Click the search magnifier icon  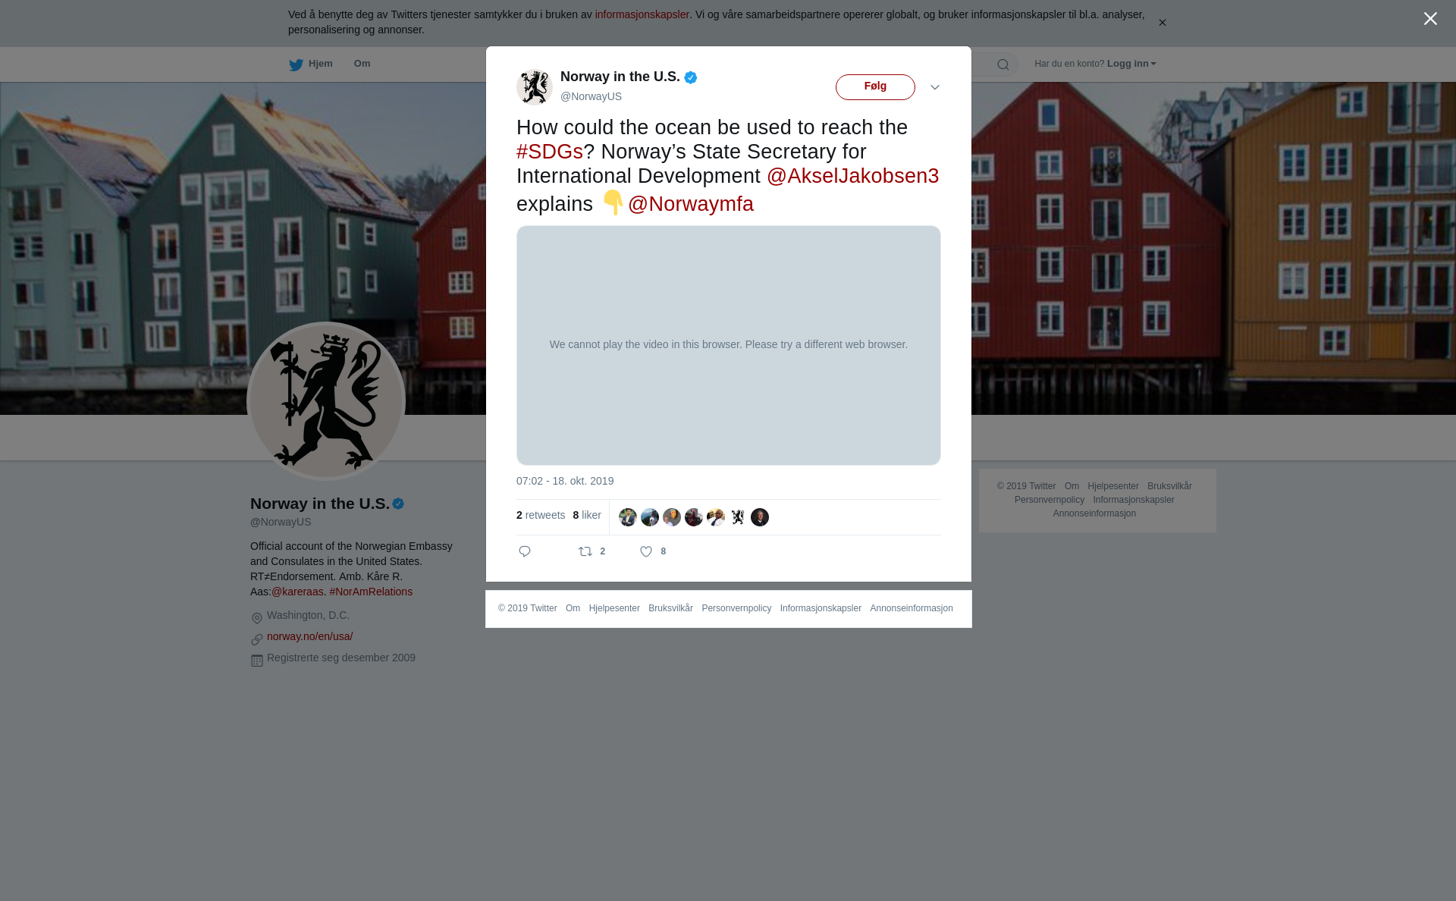pyautogui.click(x=1003, y=64)
